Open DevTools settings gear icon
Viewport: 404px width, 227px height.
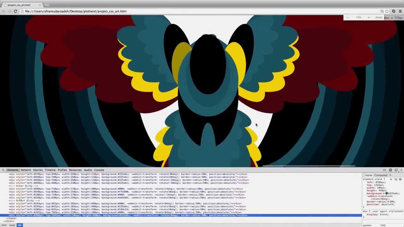pos(390,170)
